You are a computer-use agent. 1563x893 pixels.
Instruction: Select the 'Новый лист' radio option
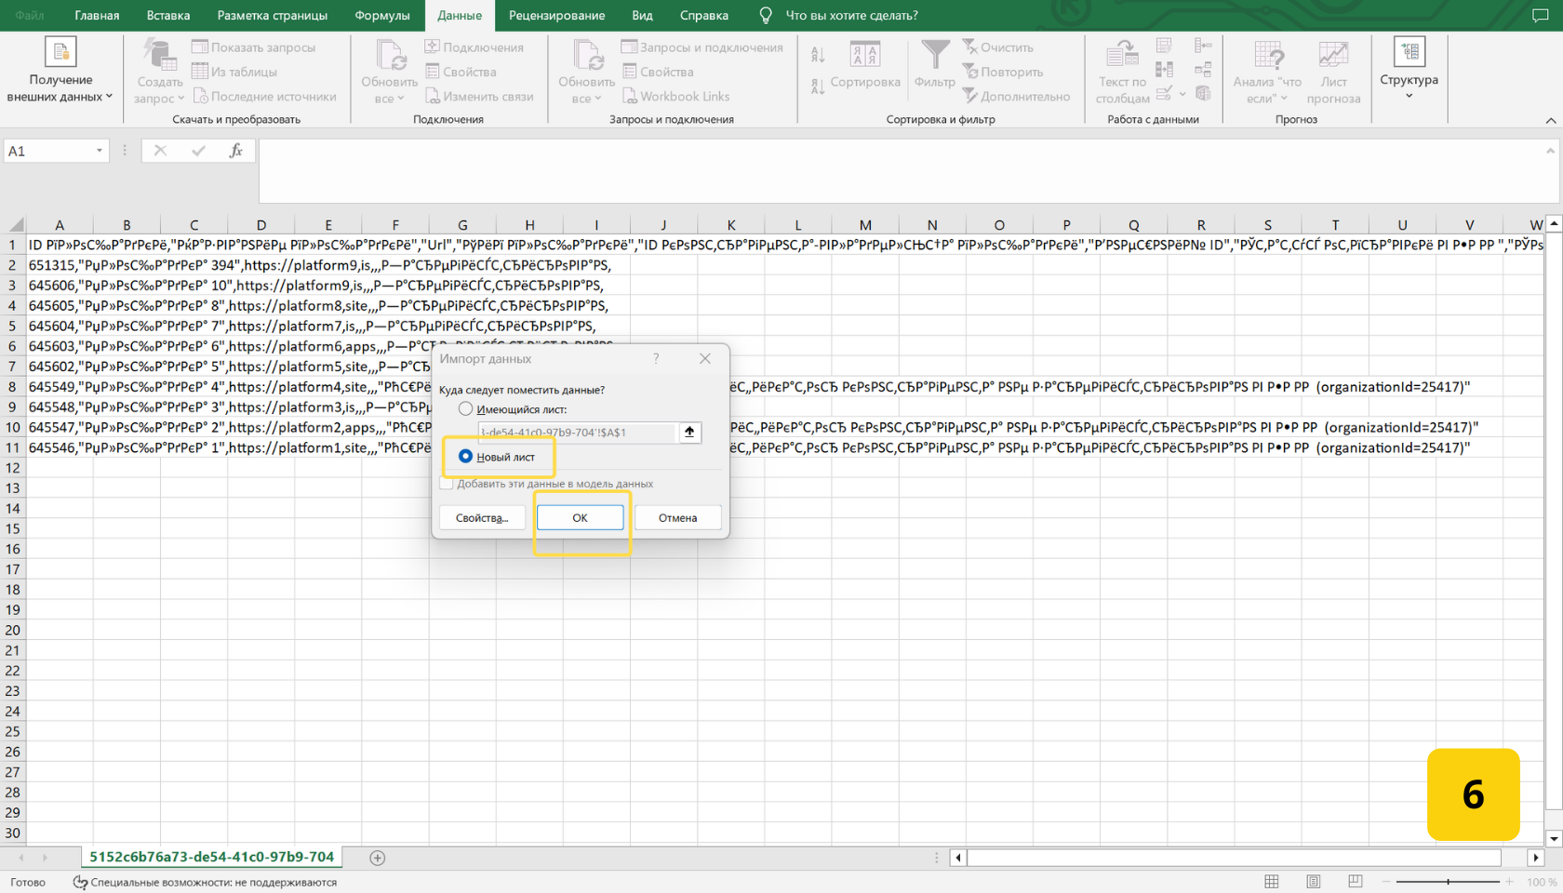(x=465, y=457)
